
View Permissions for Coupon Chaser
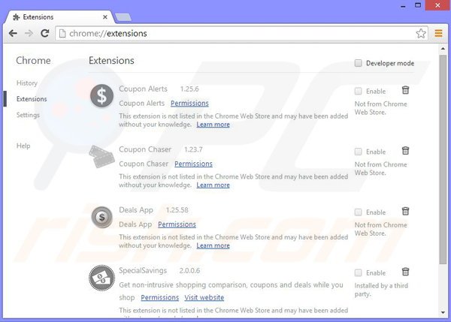point(194,164)
